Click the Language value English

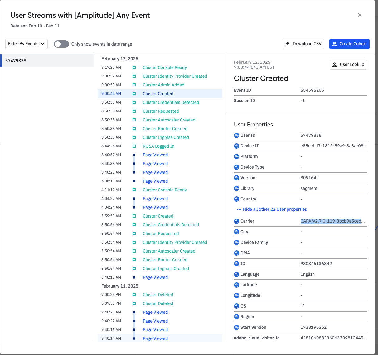[x=308, y=274]
